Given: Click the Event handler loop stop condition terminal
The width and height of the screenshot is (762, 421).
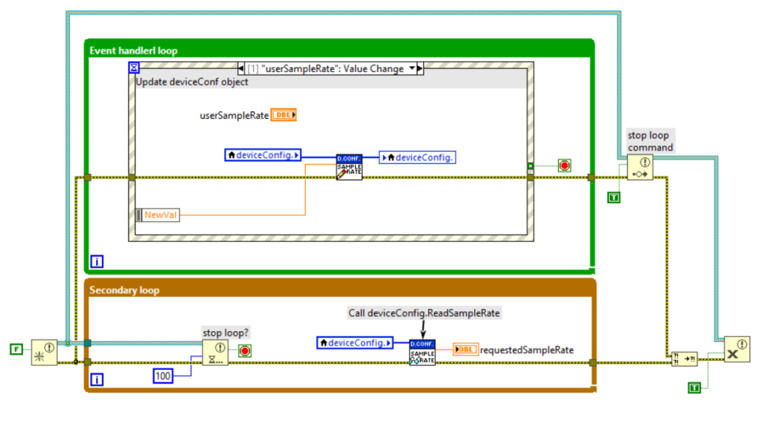Looking at the screenshot, I should [x=564, y=166].
